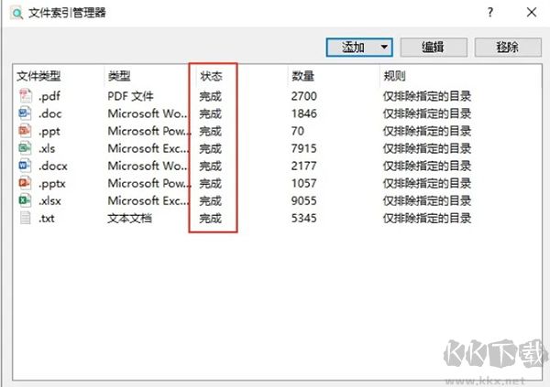The image size is (550, 387).
Task: Click the count value 2177
Action: [x=303, y=166]
